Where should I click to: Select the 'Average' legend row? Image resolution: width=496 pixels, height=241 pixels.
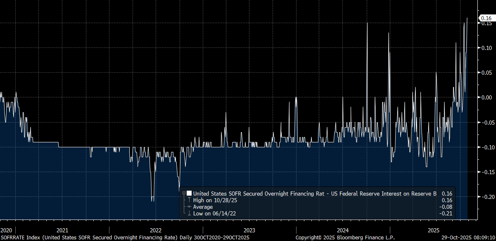click(x=203, y=207)
